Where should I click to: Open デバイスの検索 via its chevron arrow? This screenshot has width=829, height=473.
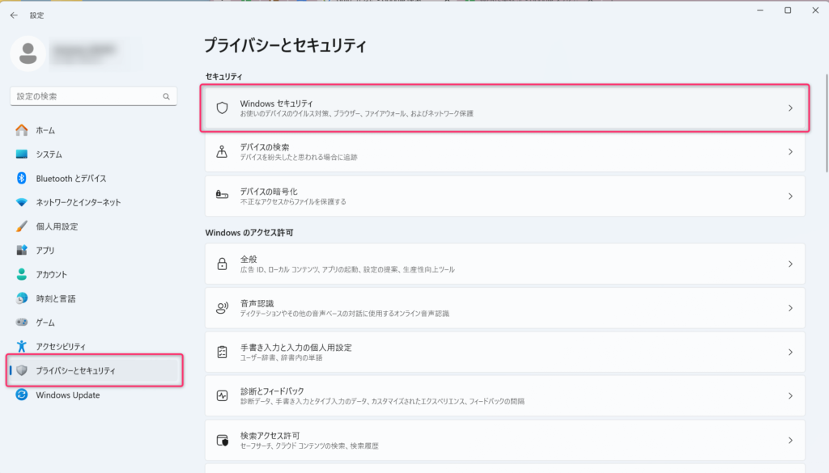(790, 151)
